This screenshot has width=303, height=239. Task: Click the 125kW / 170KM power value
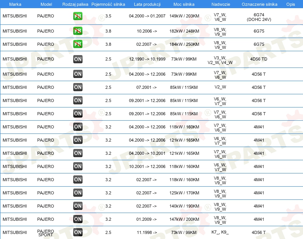(184, 193)
